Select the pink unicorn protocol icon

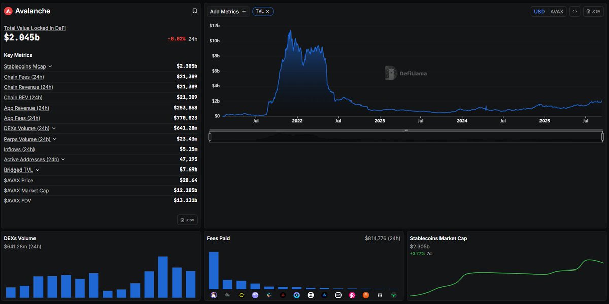coord(352,295)
